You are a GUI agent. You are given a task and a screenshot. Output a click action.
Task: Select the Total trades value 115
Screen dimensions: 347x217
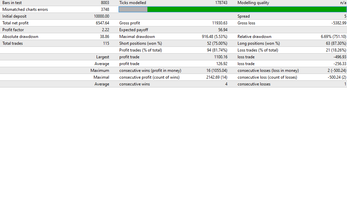tap(106, 43)
